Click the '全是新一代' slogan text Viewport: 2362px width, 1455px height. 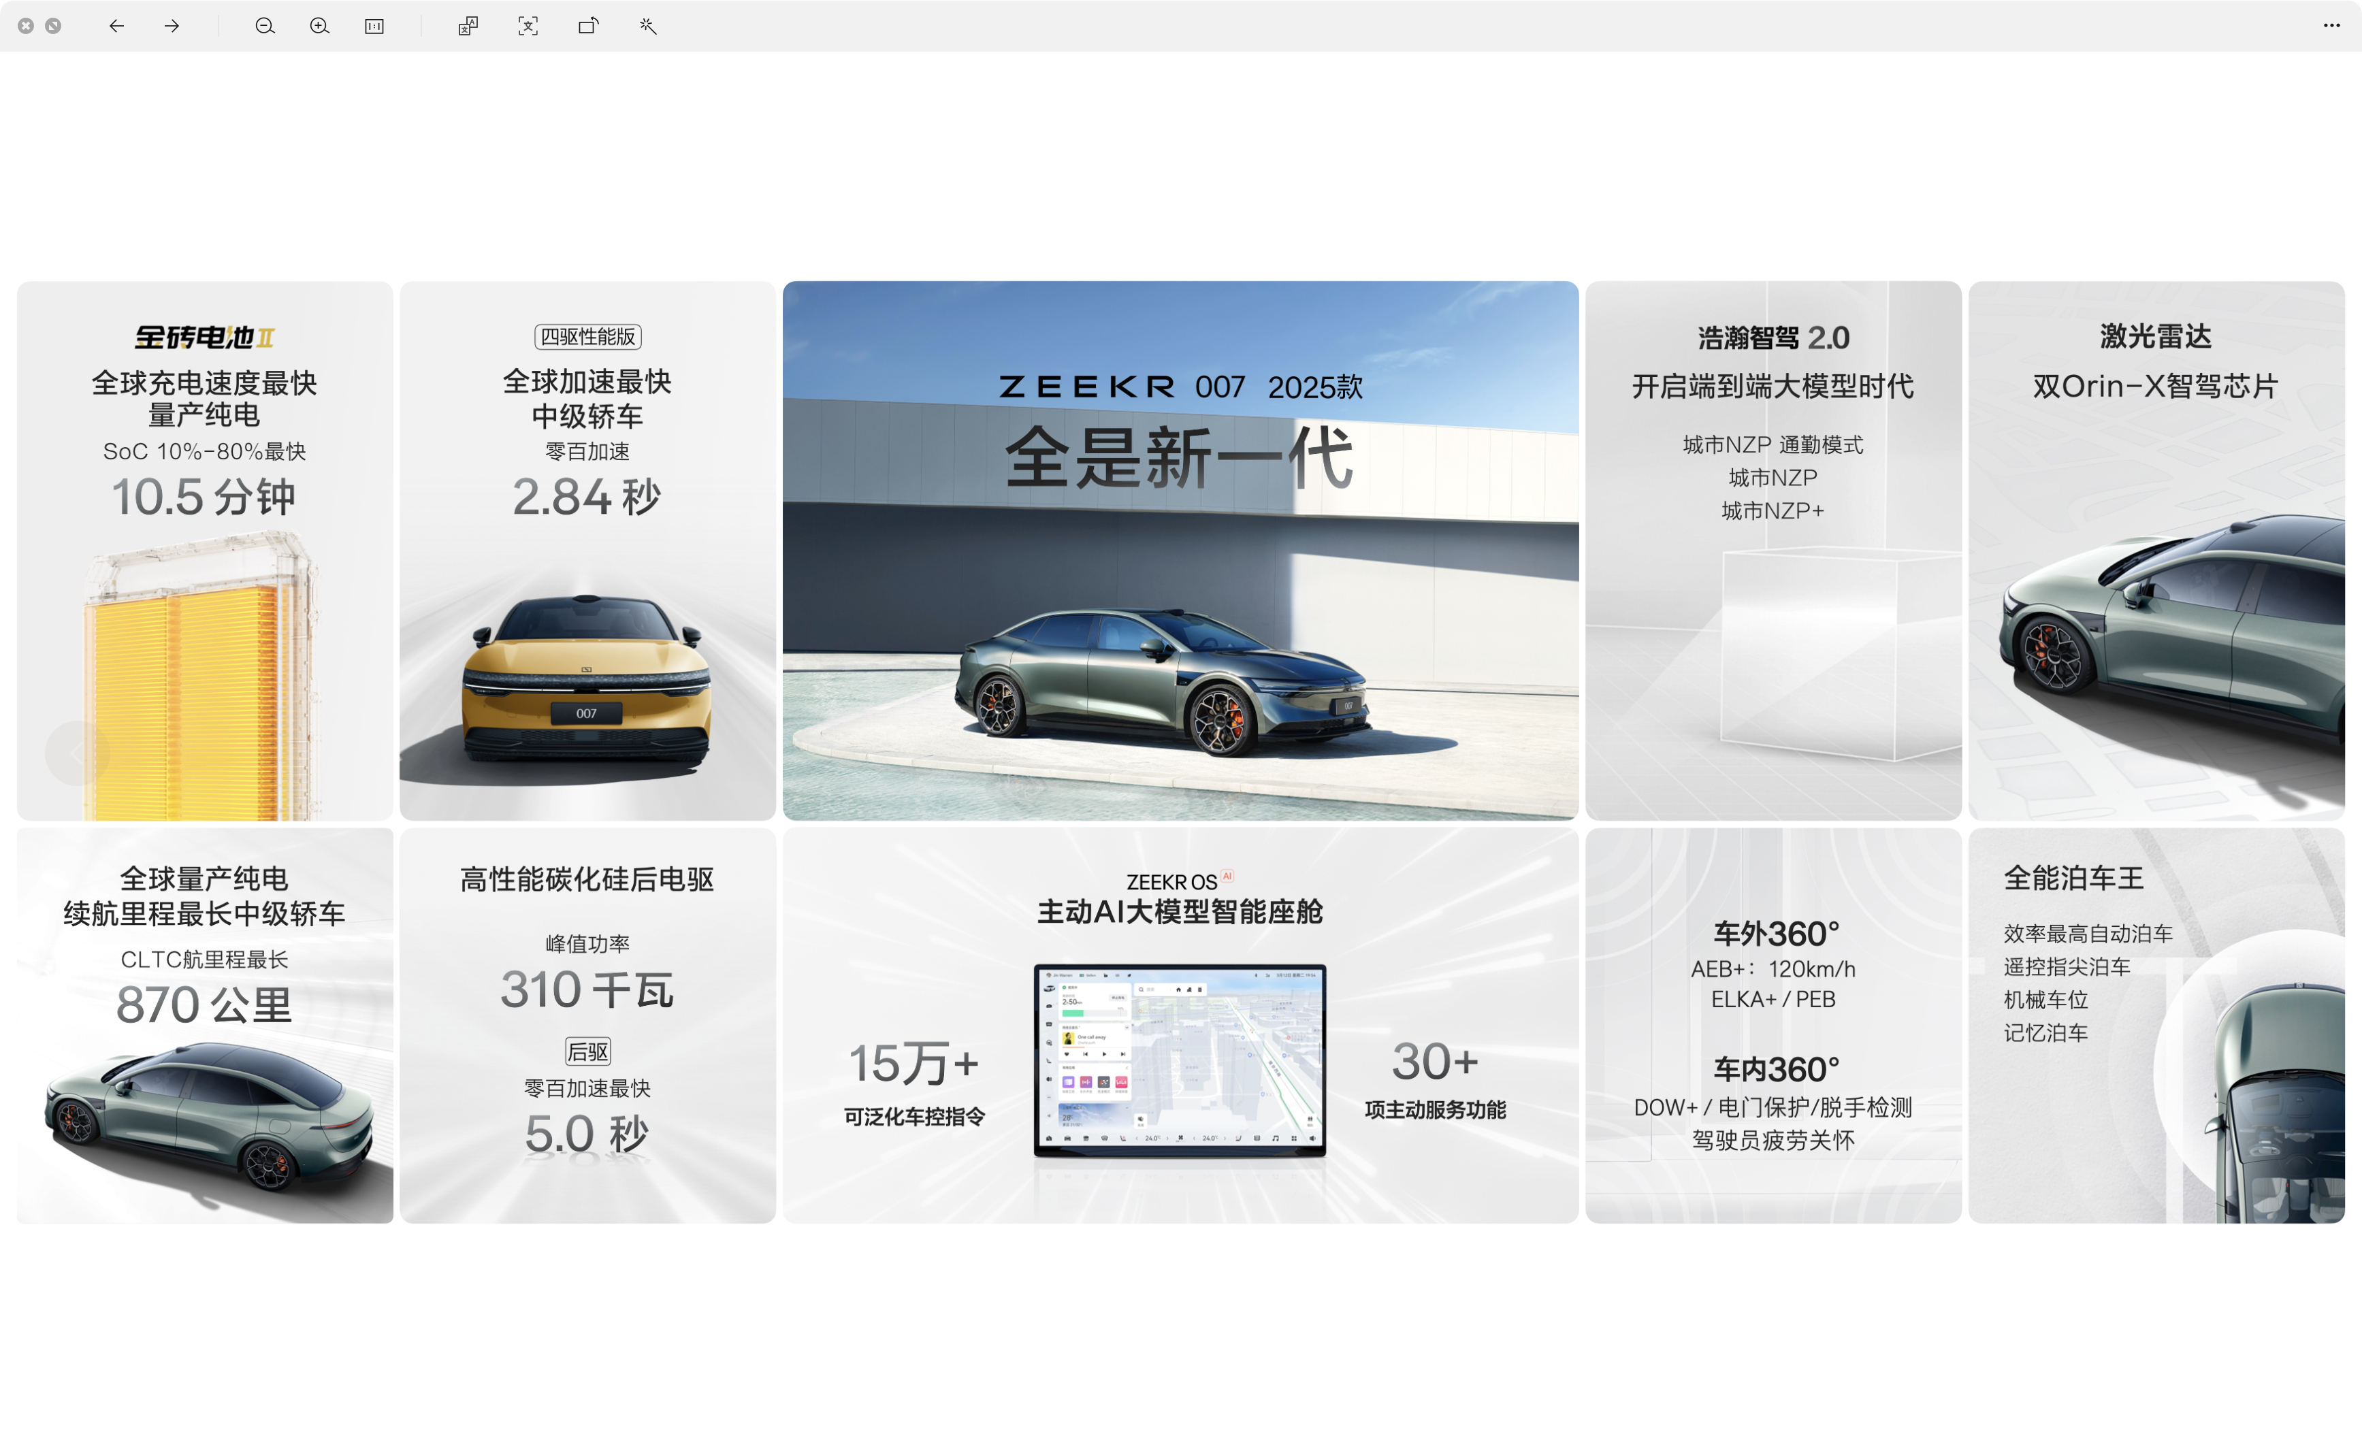(x=1180, y=458)
